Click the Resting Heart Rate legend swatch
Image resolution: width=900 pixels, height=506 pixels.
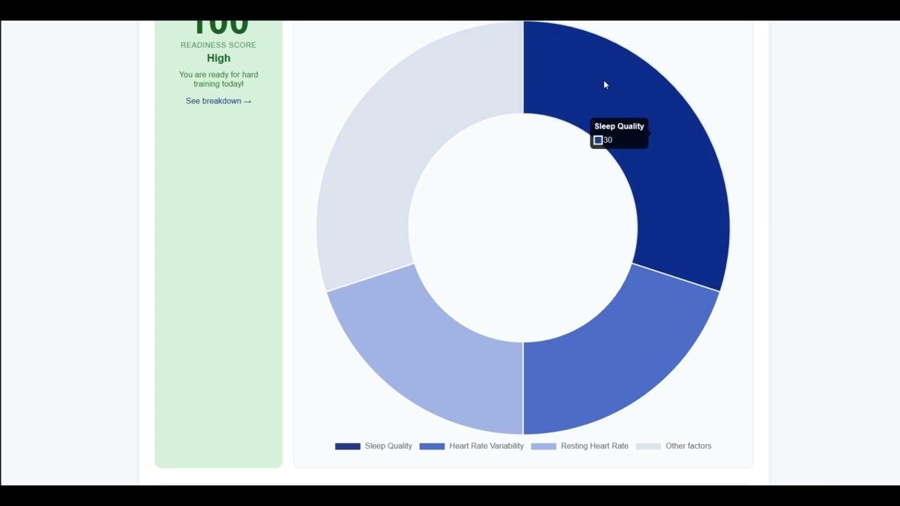click(x=544, y=446)
